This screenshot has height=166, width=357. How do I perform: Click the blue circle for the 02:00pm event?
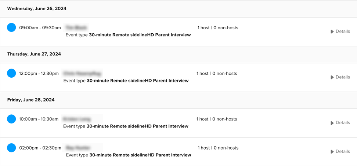click(11, 148)
